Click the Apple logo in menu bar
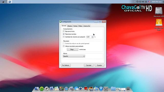Viewport: 164px width, 92px height. (3, 2)
